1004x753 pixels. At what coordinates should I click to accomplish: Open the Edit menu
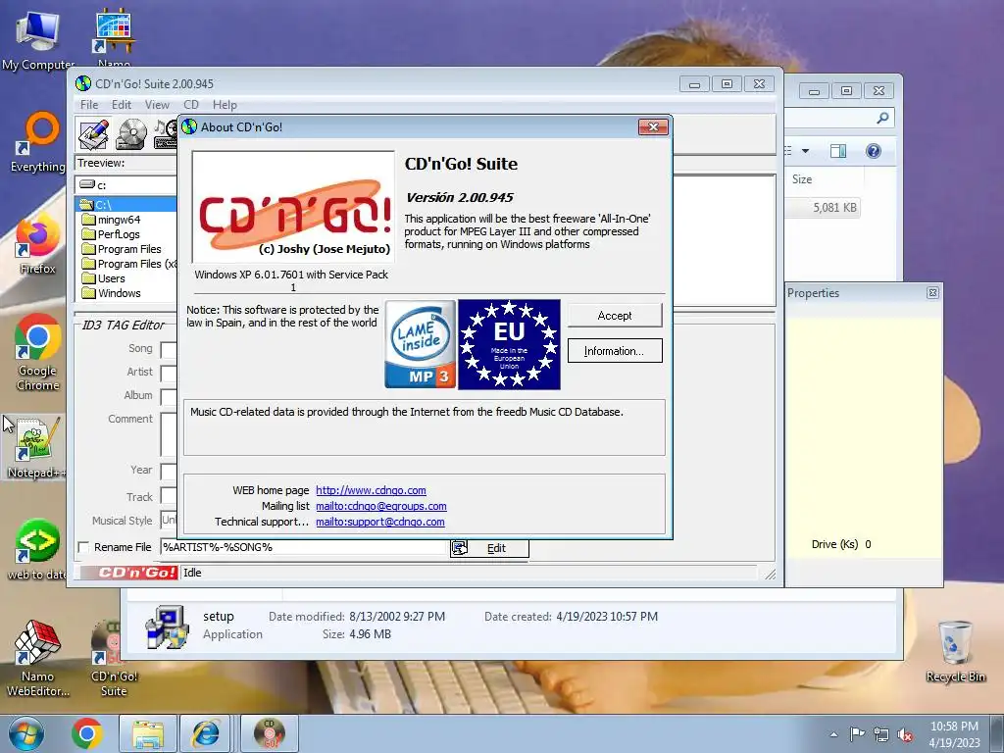pyautogui.click(x=121, y=104)
